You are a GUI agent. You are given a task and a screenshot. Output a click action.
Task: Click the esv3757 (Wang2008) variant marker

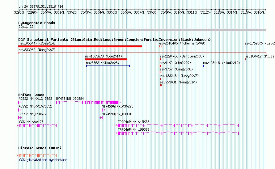(160, 72)
